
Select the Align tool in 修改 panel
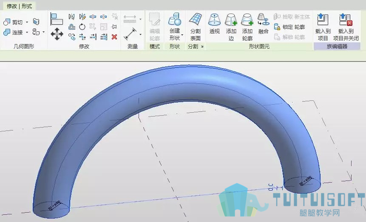(57, 19)
